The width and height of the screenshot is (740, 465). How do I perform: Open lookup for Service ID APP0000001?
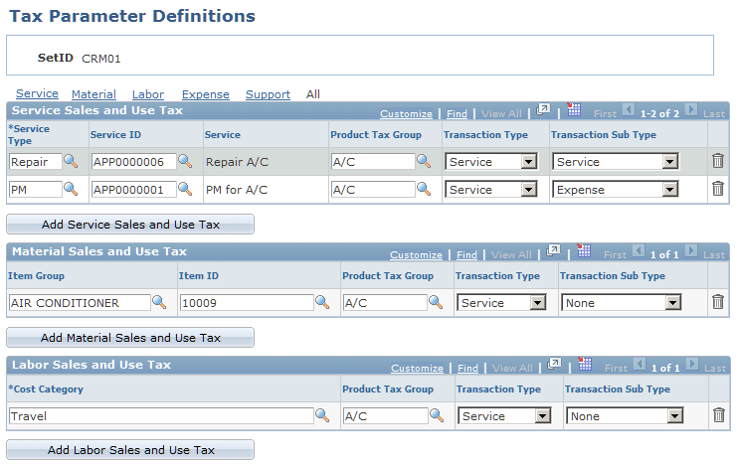point(185,189)
